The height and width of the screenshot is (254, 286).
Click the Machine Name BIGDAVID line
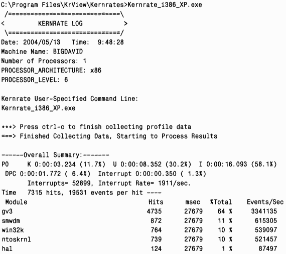[x=42, y=51]
